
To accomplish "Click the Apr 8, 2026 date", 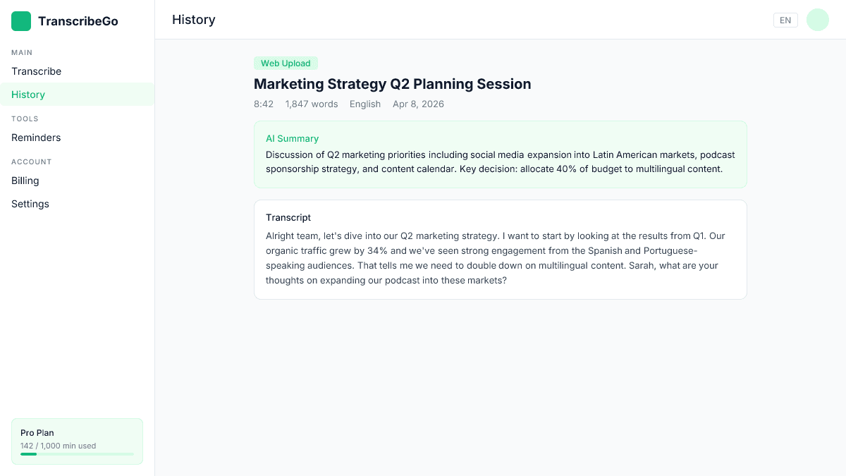I will (x=418, y=104).
